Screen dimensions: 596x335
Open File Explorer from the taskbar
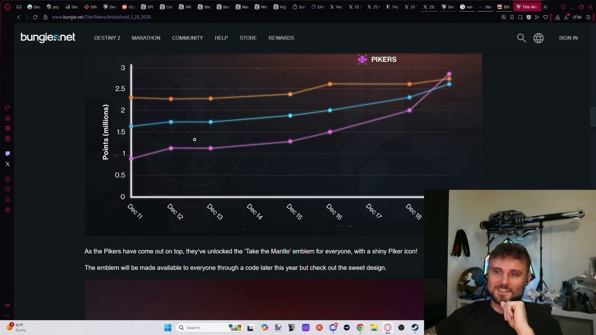click(374, 328)
